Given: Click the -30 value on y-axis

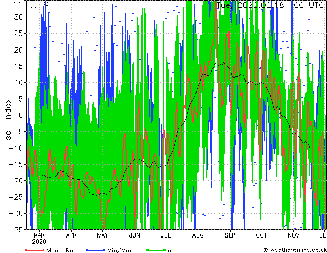Looking at the screenshot, I should (17, 213).
